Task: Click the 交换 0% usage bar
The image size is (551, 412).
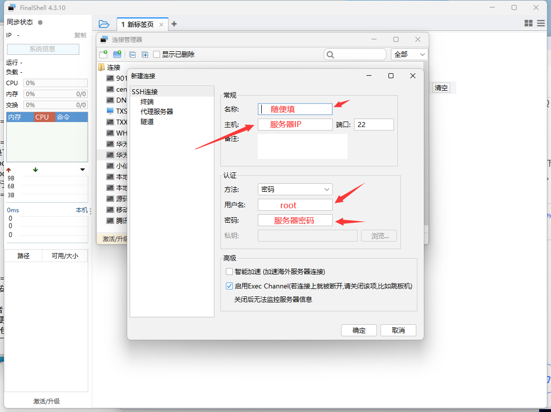Action: tap(55, 105)
